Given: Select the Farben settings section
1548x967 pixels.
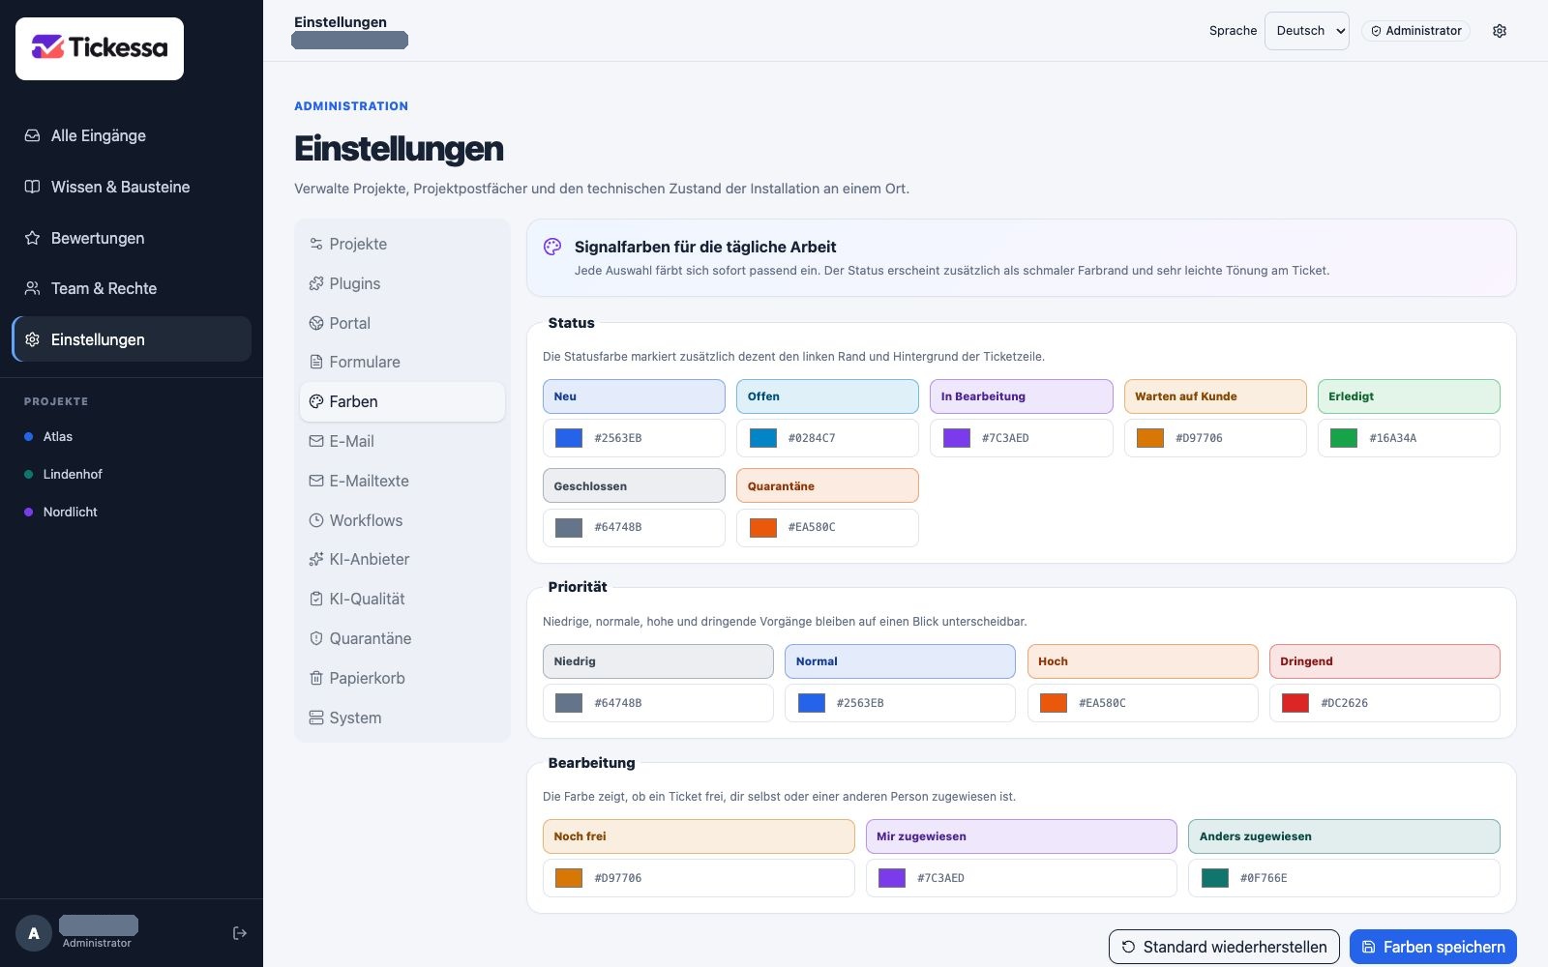Looking at the screenshot, I should point(402,401).
